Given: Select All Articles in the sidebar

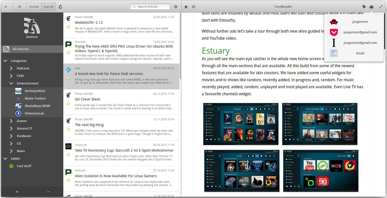Looking at the screenshot, I should [32, 49].
